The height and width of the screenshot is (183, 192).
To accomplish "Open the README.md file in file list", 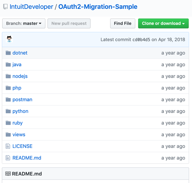I will (27, 158).
